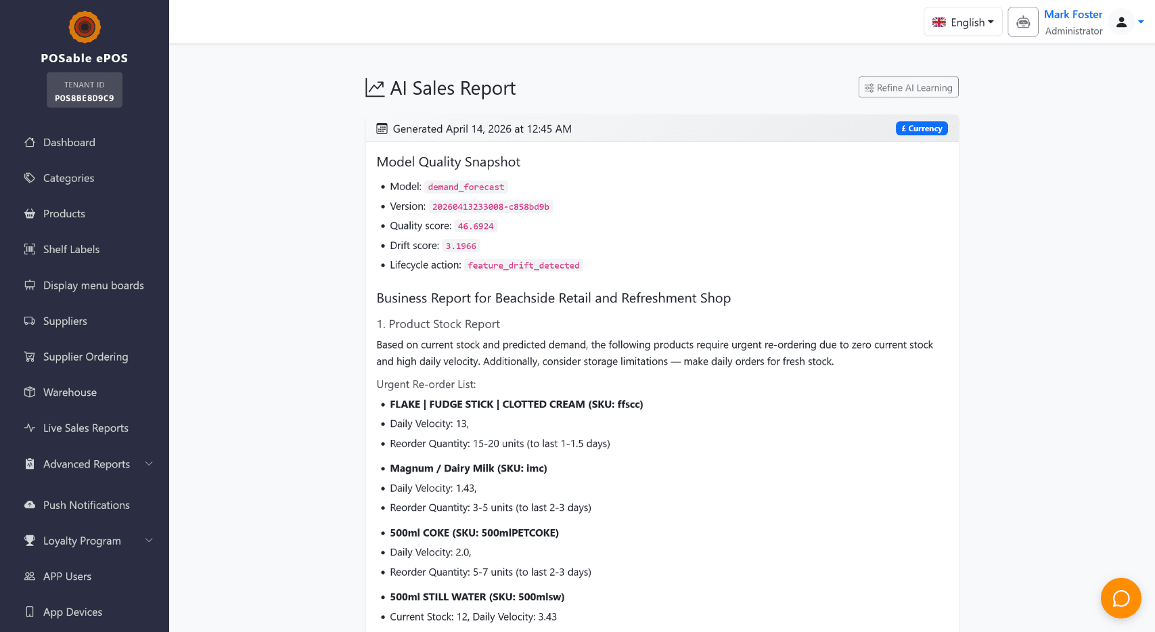
Task: Click the robot AI assistant icon
Action: click(x=1023, y=22)
